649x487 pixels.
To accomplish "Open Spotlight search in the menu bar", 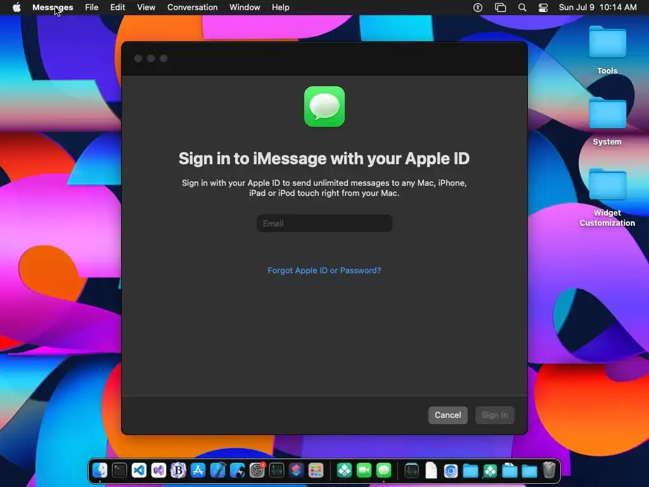I will (522, 8).
